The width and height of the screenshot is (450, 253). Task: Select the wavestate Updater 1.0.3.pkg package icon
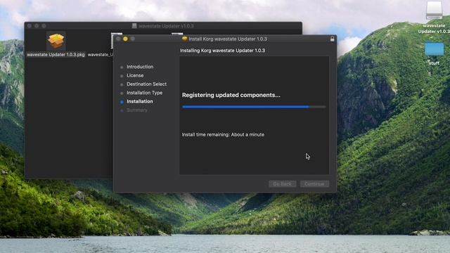(x=56, y=41)
